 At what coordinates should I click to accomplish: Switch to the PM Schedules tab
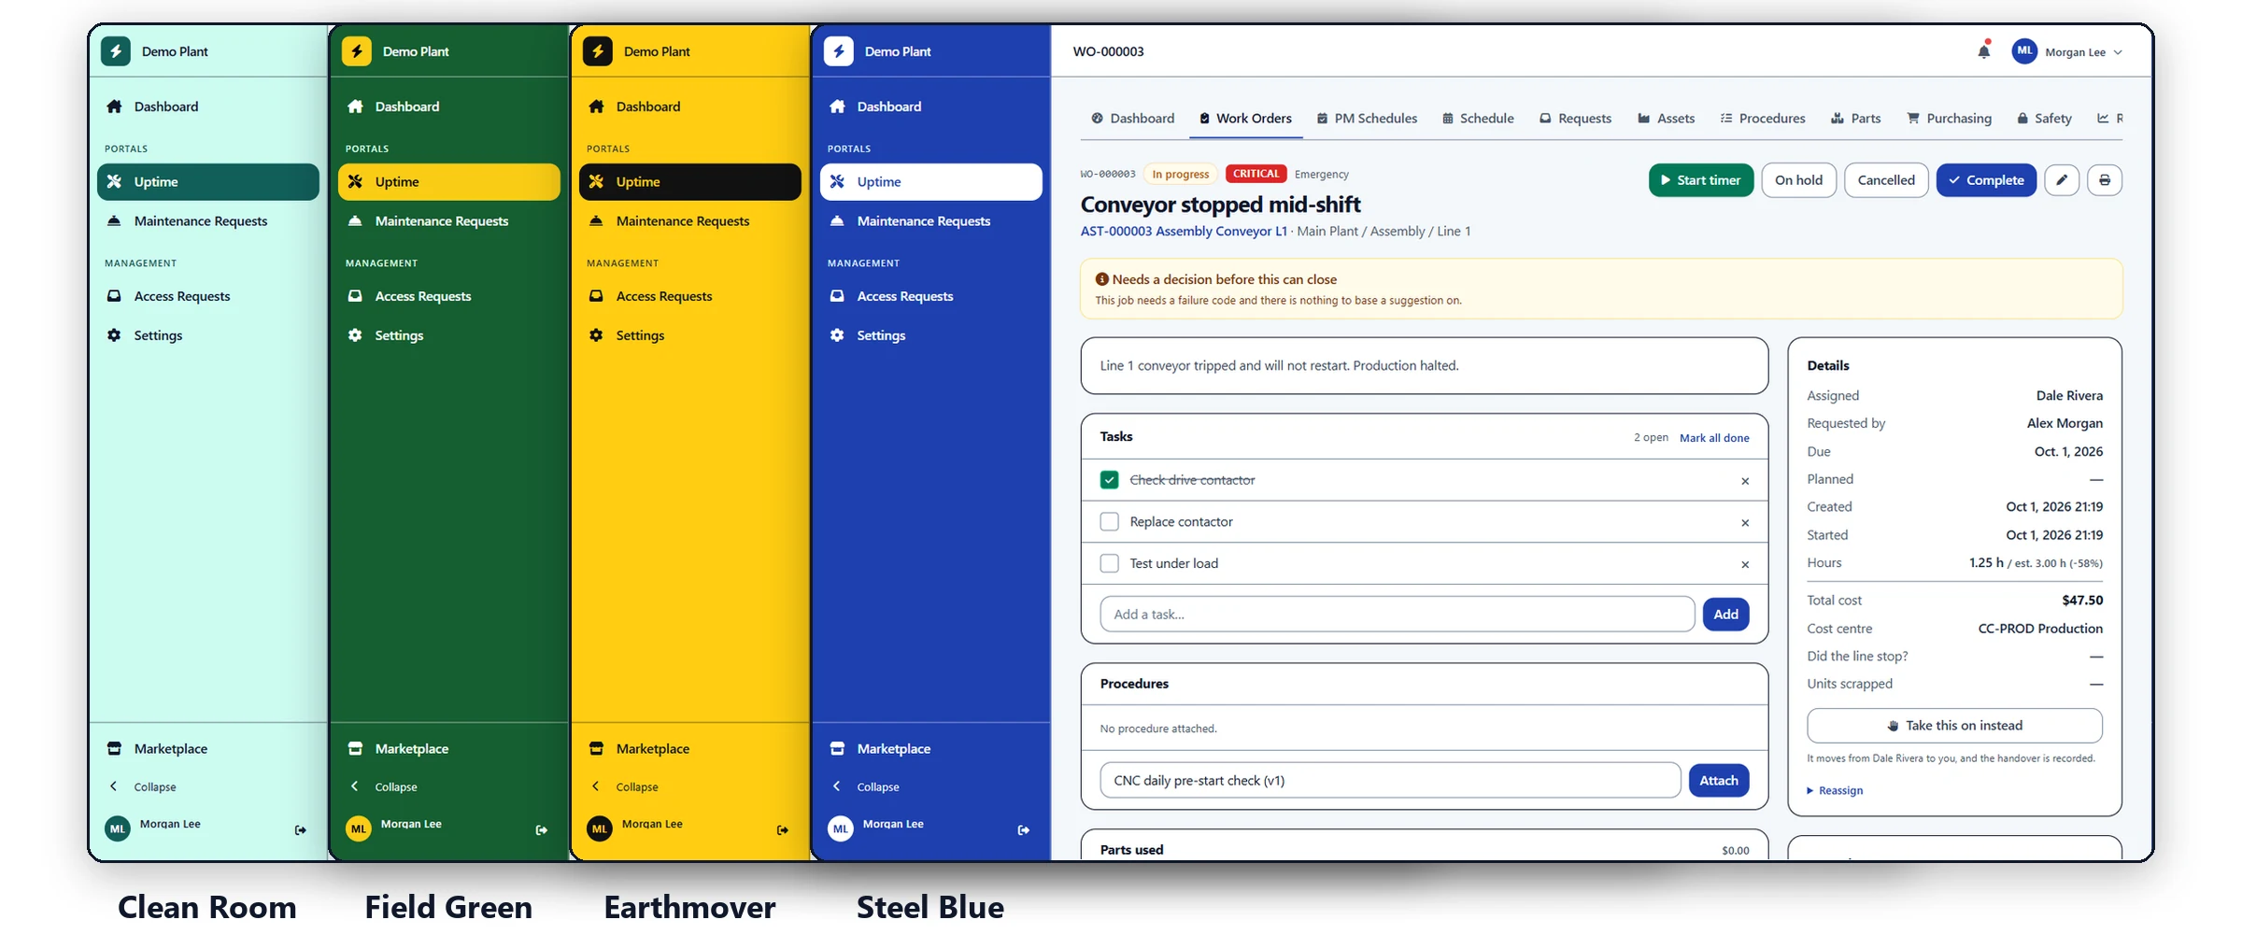click(1367, 119)
